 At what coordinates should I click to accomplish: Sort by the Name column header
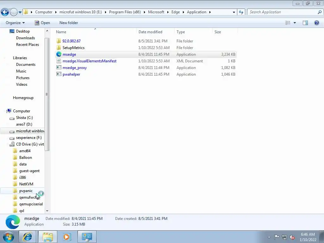click(61, 32)
